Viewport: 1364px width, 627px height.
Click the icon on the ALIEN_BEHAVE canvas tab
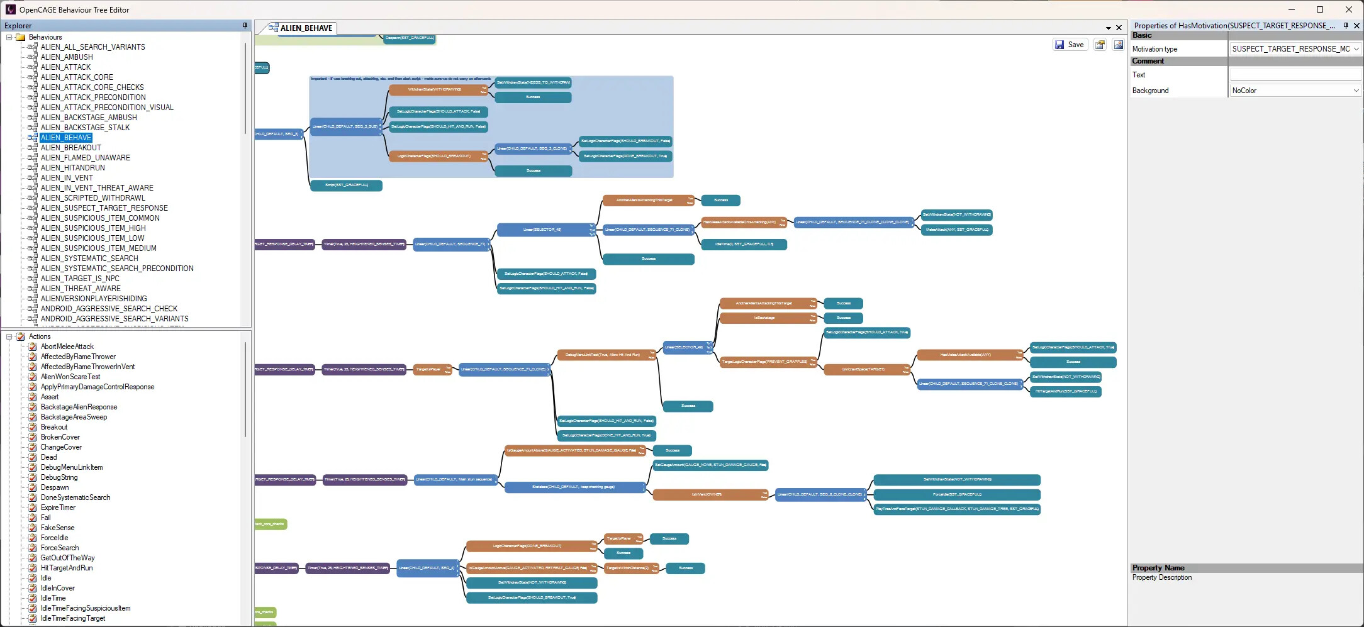(x=274, y=28)
